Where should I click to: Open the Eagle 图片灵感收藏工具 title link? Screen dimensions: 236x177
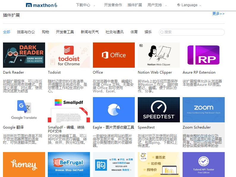(x=113, y=127)
